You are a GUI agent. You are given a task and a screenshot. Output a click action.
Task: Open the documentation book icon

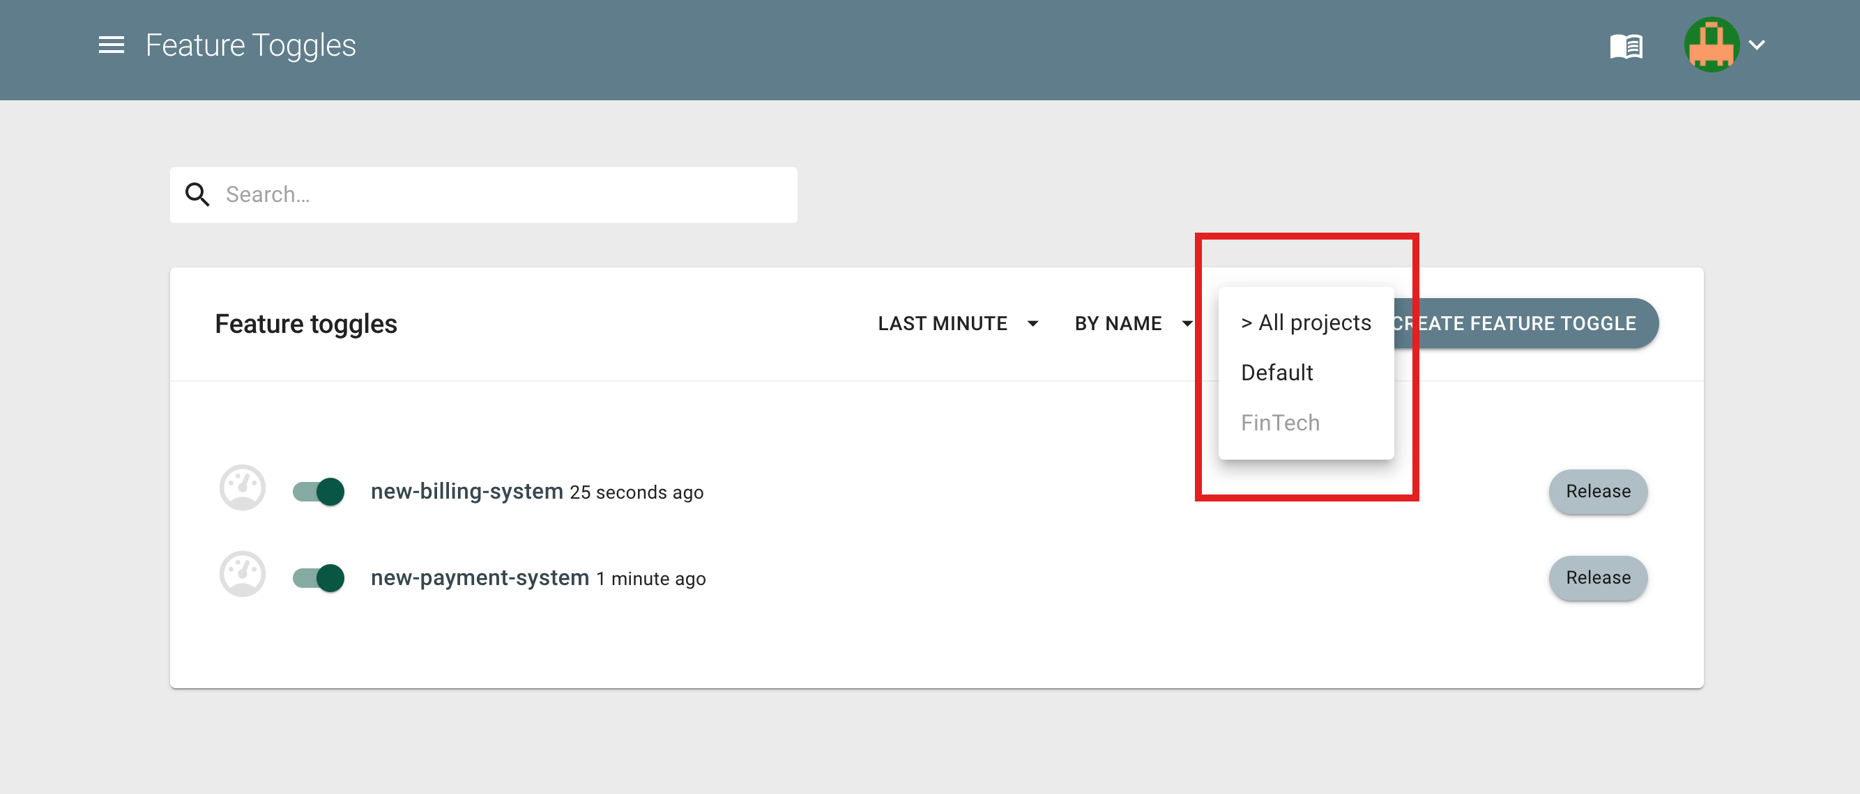coord(1626,47)
